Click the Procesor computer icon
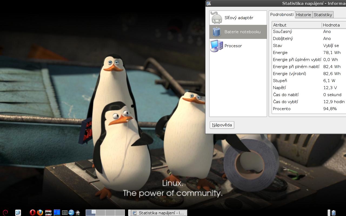The width and height of the screenshot is (346, 216). click(x=216, y=46)
